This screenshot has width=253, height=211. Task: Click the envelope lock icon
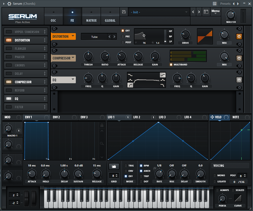[x=102, y=125]
